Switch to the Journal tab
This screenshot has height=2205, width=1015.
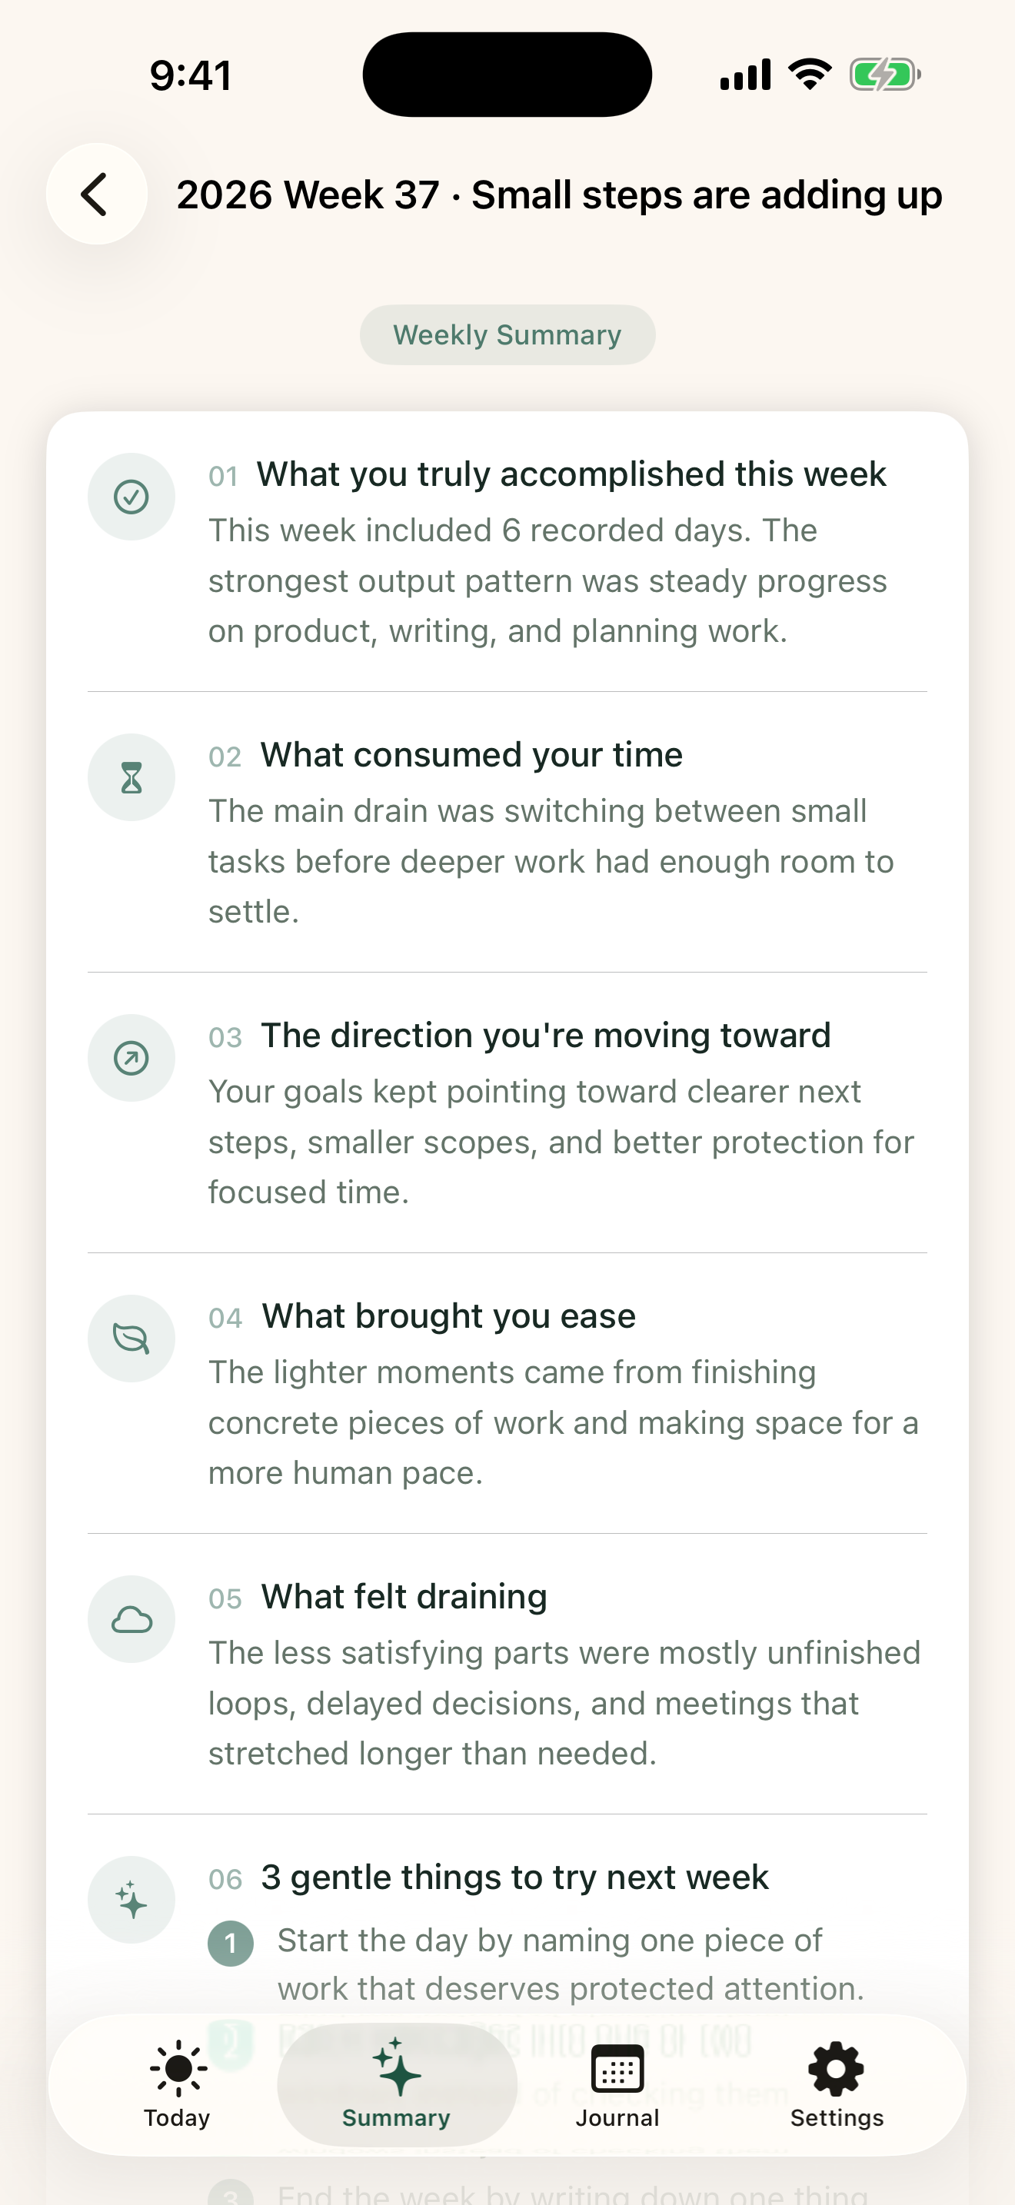(617, 2085)
